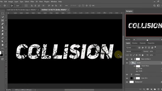Click the Add layer mask icon
The image size is (162, 91).
(148, 89)
